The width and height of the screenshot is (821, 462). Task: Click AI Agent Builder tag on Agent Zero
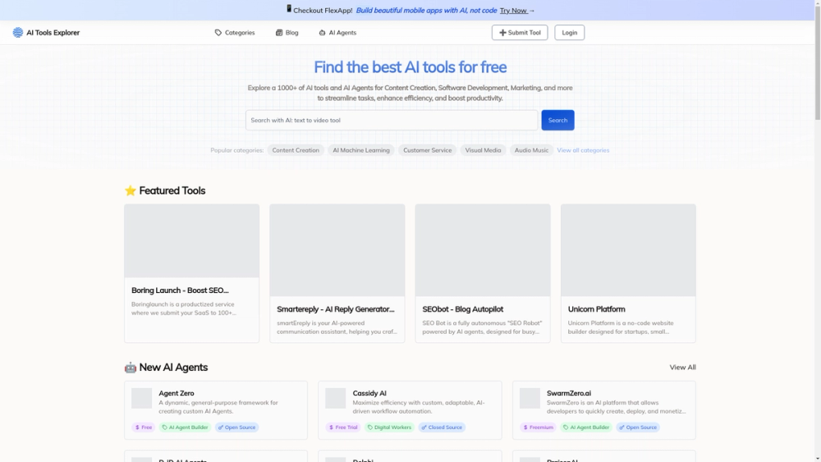[185, 428]
